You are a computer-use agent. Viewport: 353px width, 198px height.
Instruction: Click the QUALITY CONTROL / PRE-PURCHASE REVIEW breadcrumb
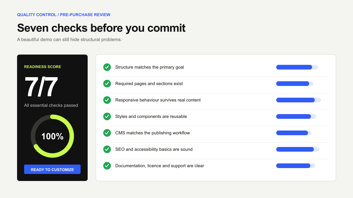tap(64, 15)
